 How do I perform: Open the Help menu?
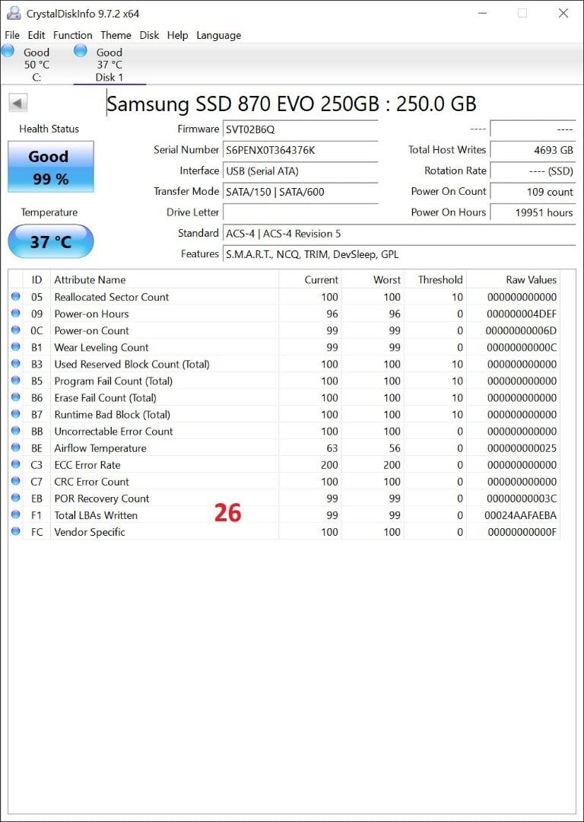point(177,35)
